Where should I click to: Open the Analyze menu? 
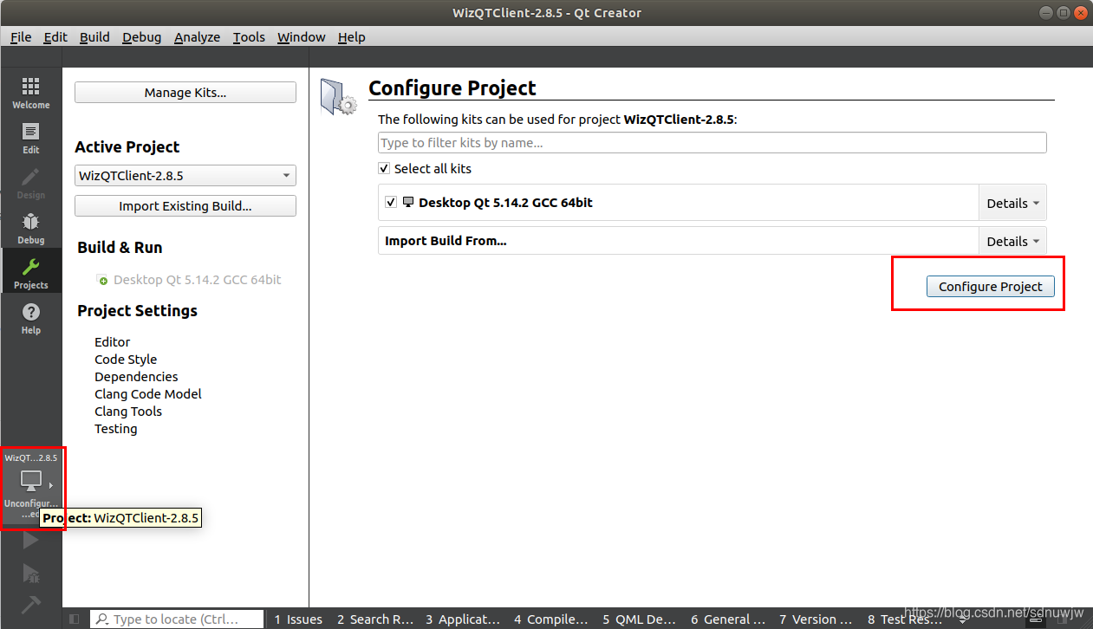197,37
